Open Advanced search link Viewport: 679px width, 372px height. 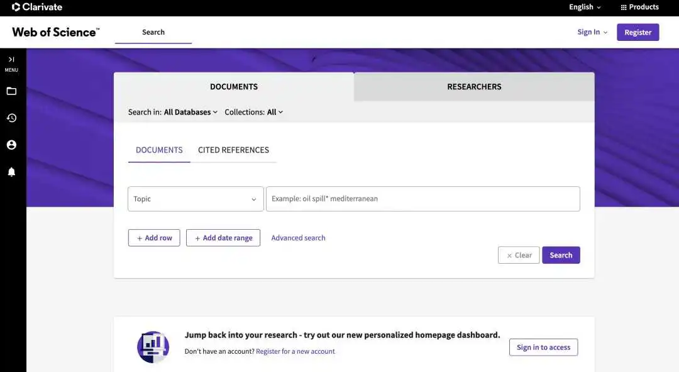click(298, 237)
